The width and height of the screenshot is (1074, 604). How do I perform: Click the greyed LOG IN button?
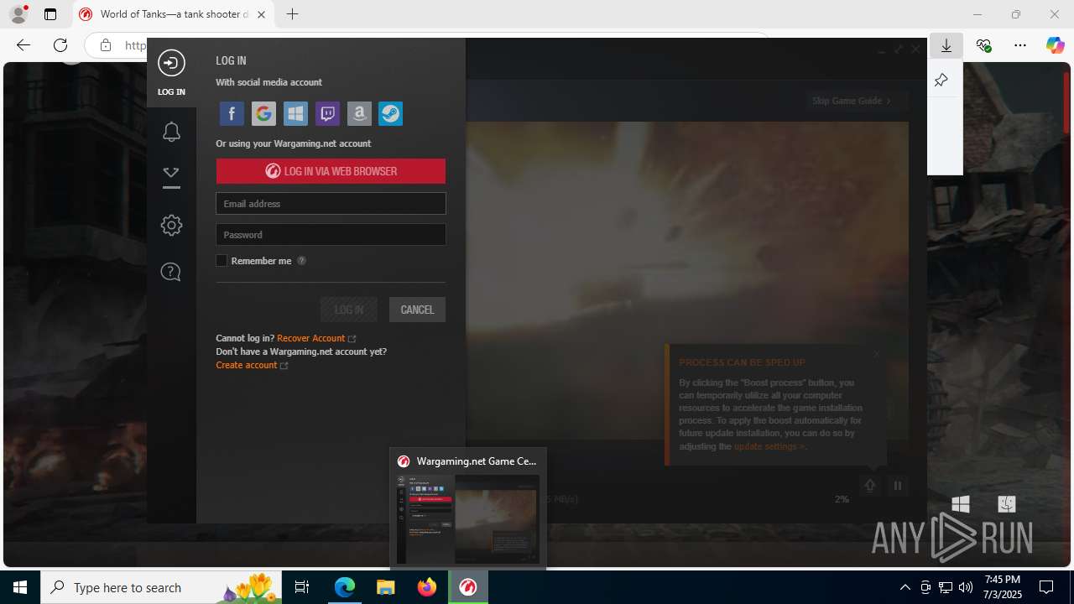click(349, 310)
